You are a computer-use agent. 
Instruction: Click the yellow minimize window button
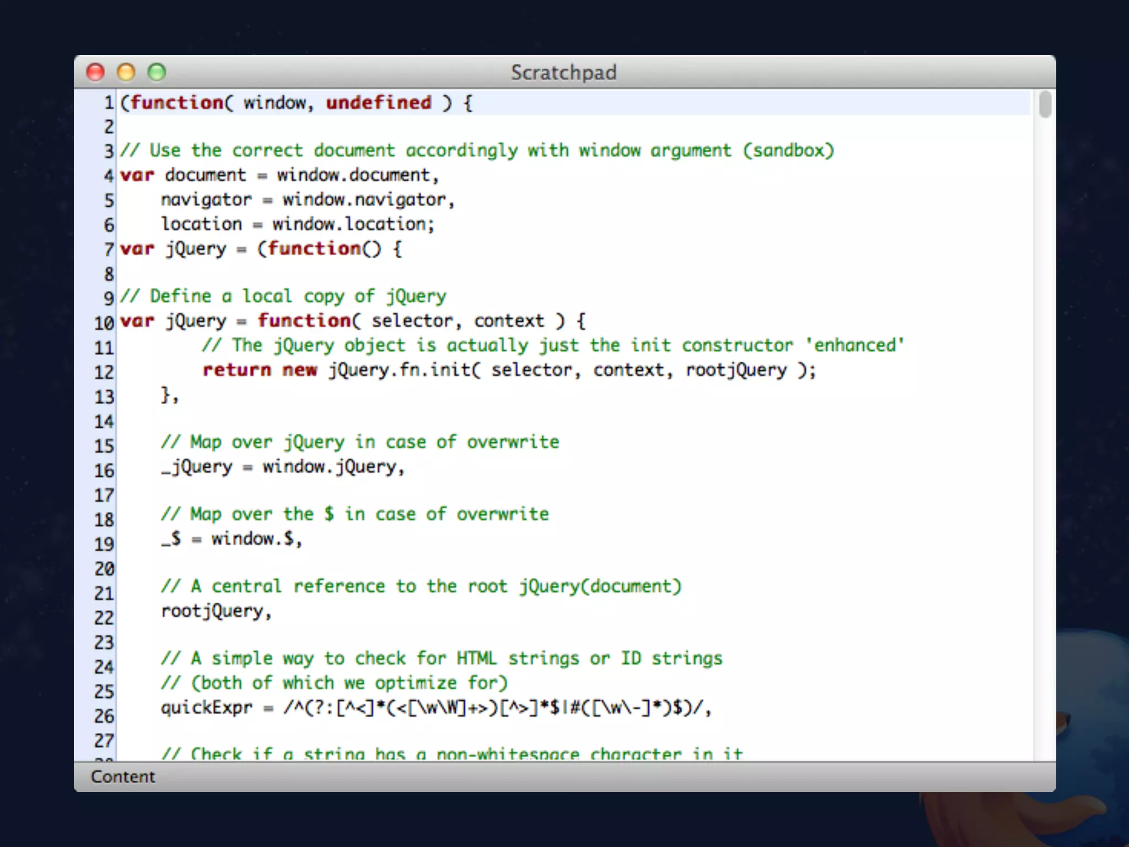pos(126,72)
